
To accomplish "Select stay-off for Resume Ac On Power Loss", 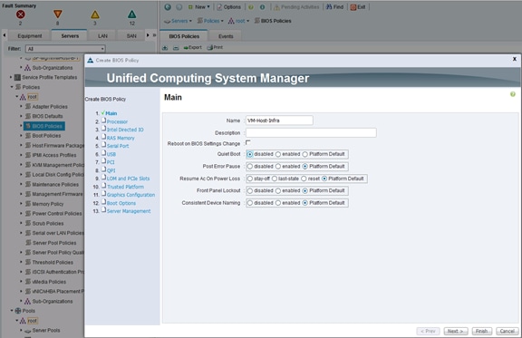I will coord(250,179).
